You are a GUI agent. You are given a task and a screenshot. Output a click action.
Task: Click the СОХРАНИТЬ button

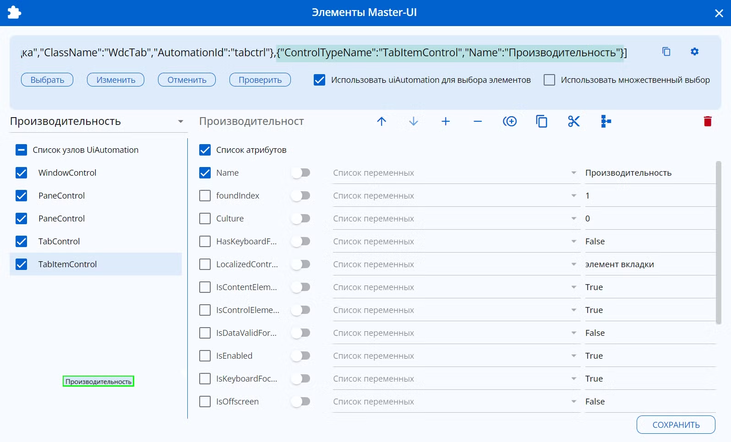[x=676, y=425]
